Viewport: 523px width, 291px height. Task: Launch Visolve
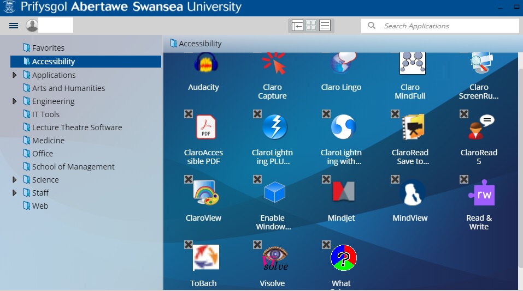275,258
